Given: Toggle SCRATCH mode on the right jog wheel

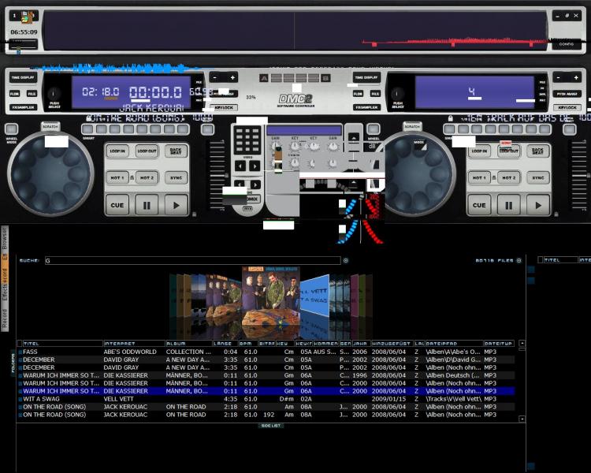Looking at the screenshot, I should tap(412, 126).
